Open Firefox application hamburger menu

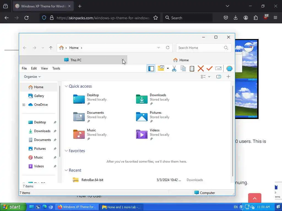coord(275,18)
